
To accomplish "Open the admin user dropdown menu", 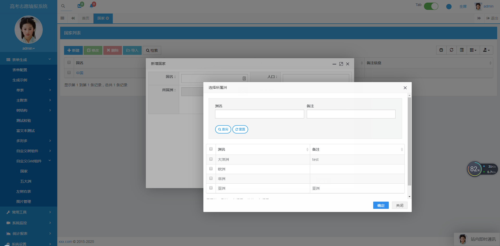I will click(x=488, y=6).
